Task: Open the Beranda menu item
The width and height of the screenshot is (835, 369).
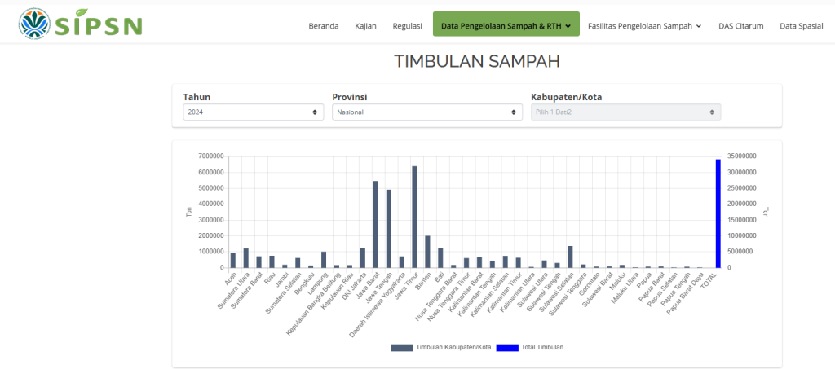Action: 323,26
